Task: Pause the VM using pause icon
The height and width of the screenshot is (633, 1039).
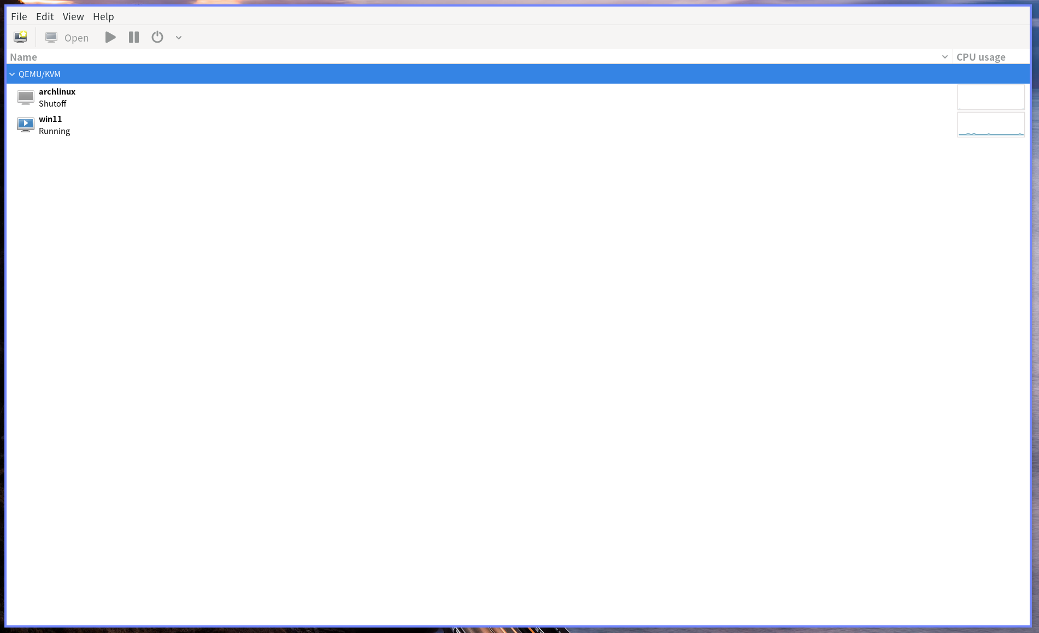Action: (134, 37)
